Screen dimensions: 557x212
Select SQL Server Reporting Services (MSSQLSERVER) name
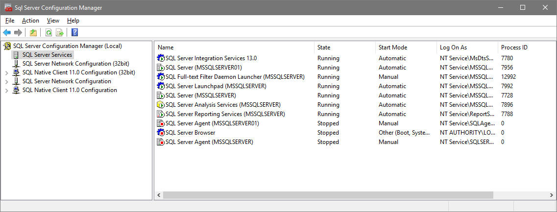225,114
